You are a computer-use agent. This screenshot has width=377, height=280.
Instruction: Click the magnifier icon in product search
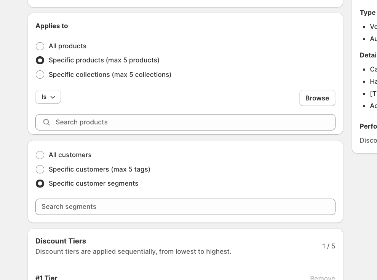[x=46, y=122]
